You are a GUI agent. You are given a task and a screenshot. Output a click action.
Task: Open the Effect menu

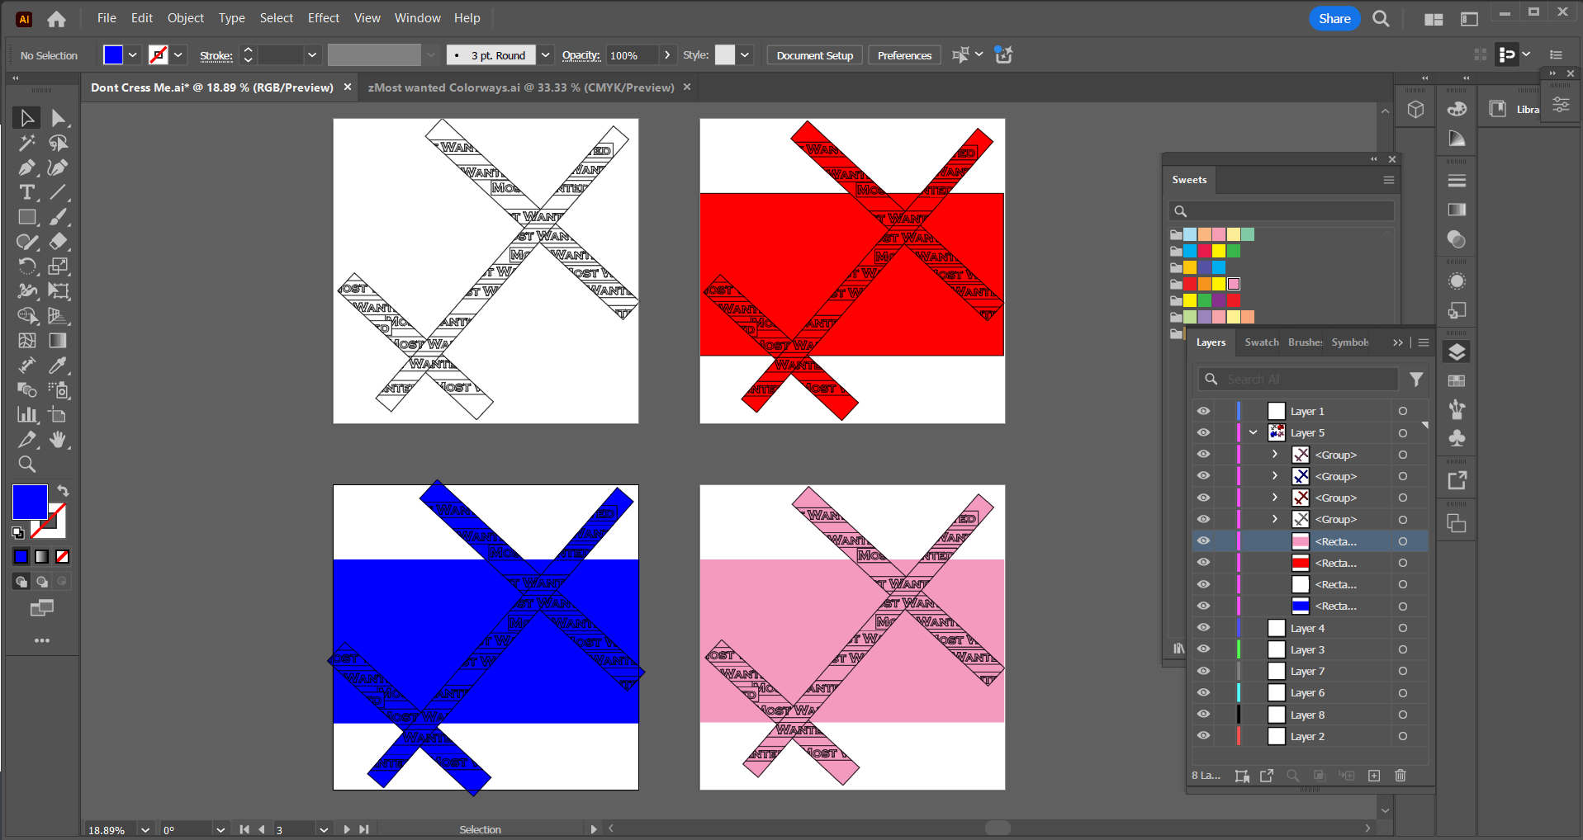323,18
